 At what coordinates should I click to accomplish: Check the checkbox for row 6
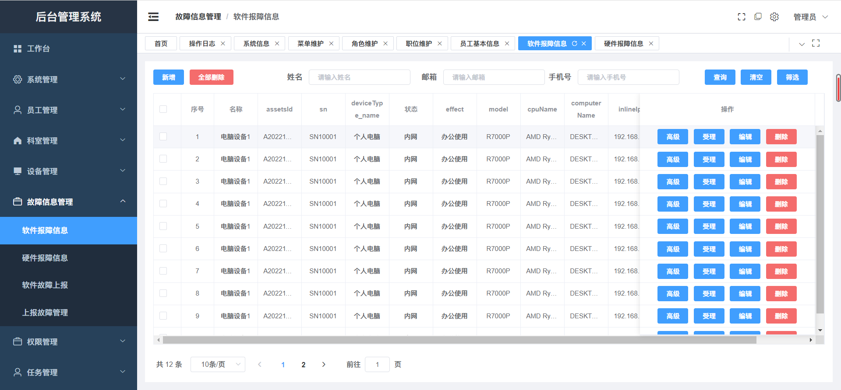(163, 248)
